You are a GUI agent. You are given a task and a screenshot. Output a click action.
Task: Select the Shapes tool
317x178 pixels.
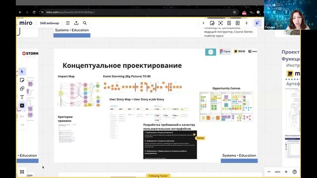[x=22, y=89]
